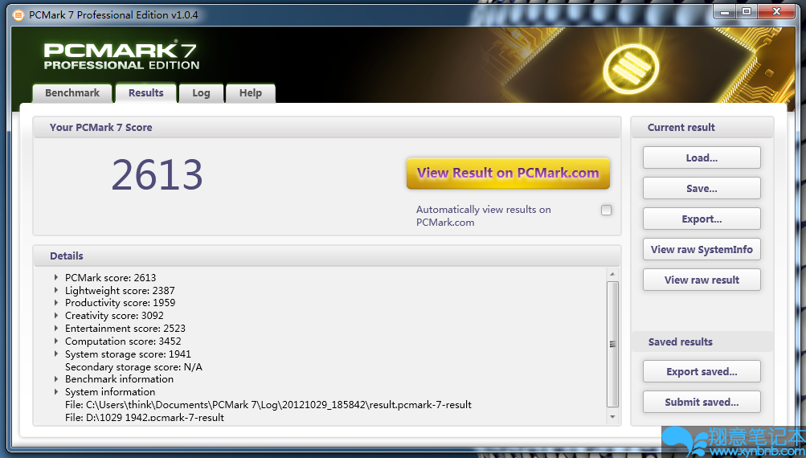This screenshot has height=458, width=806.
Task: Open the Help tab
Action: 251,93
